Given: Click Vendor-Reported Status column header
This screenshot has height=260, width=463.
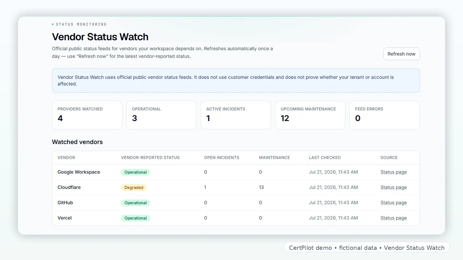Looking at the screenshot, I should (150, 158).
